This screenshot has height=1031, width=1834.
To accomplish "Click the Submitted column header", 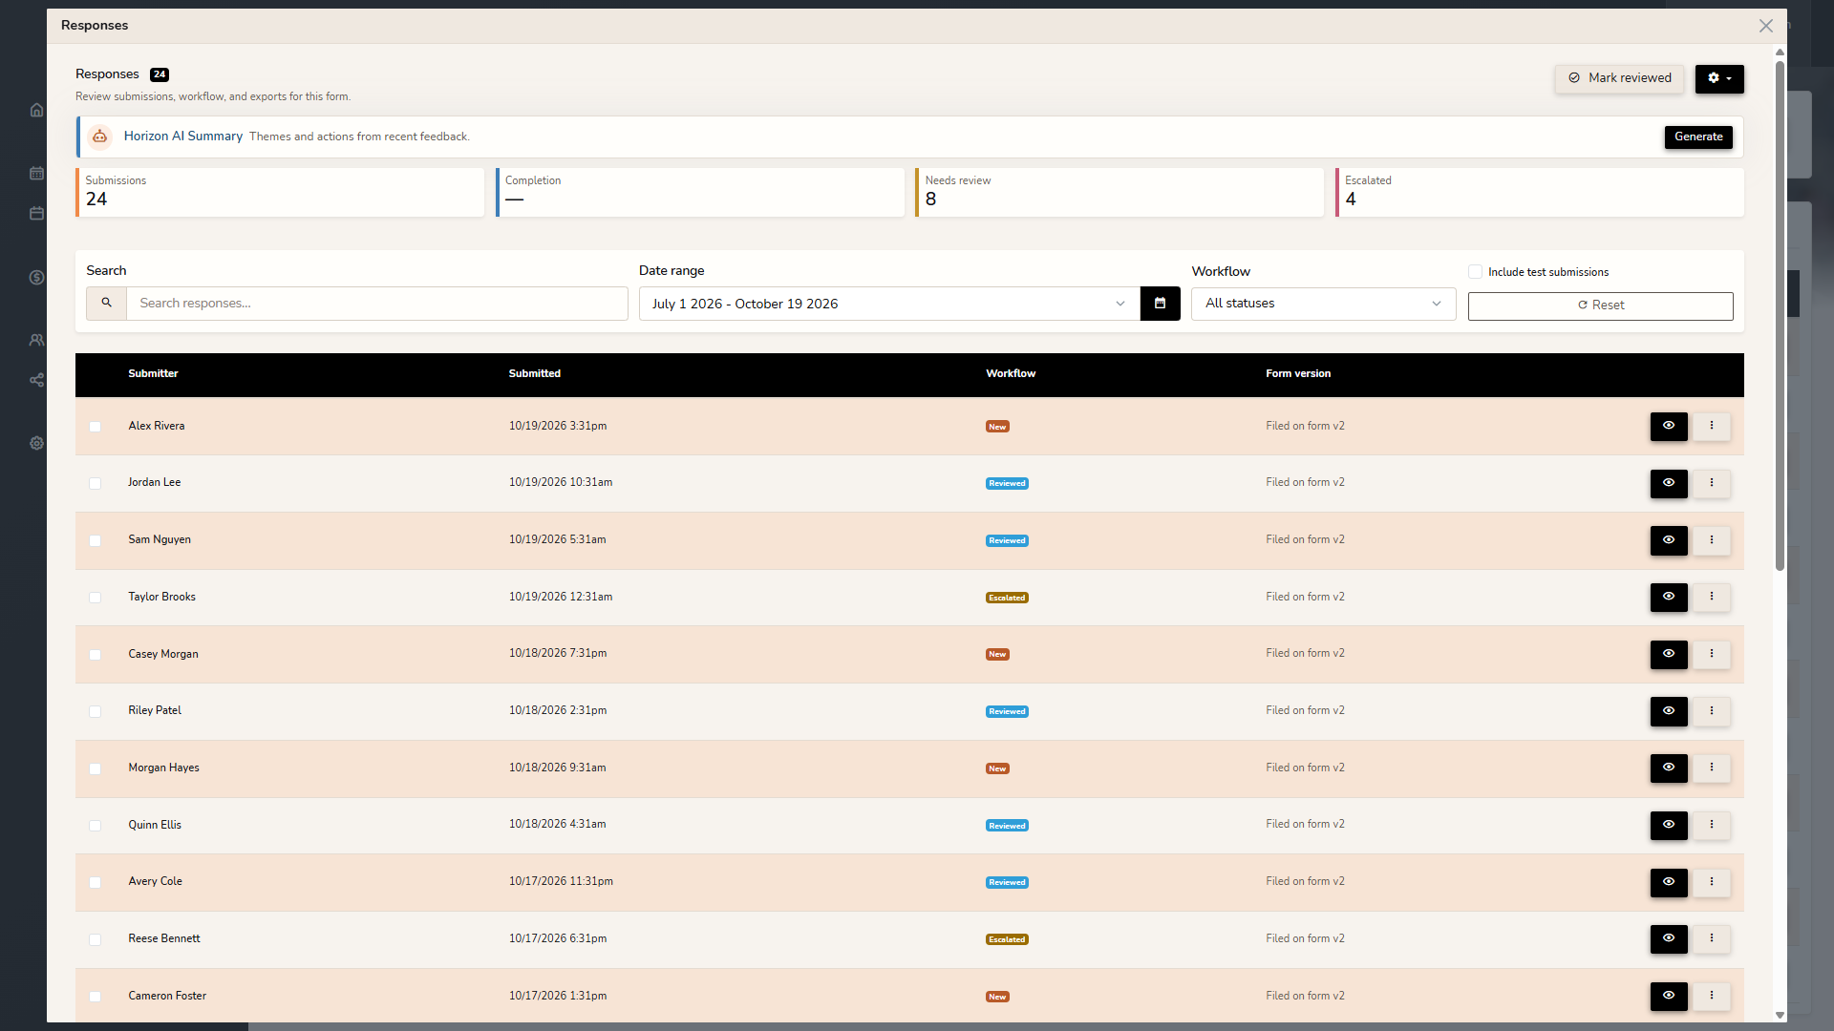I will click(534, 373).
